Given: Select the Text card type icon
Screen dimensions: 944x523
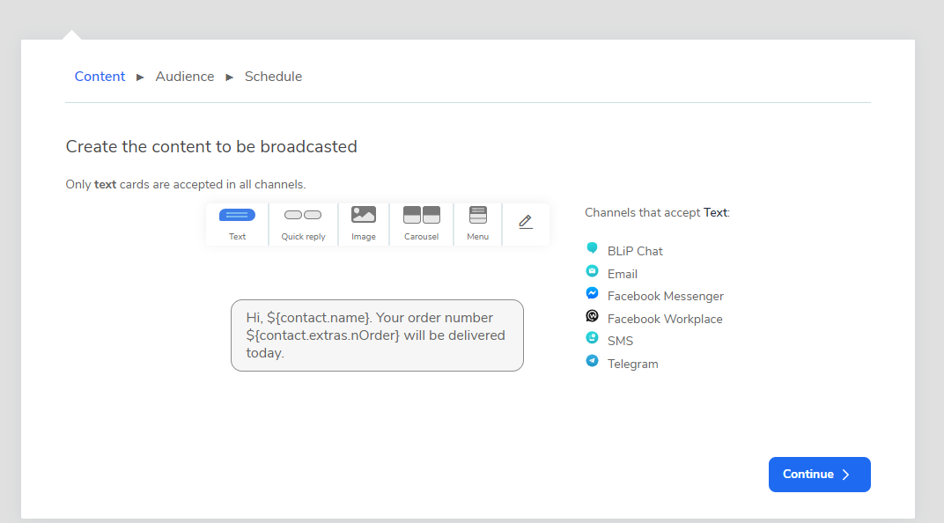Looking at the screenshot, I should coord(237,216).
